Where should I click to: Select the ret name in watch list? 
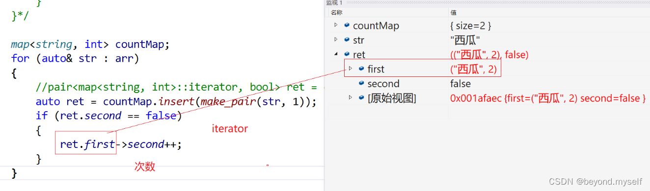coord(359,55)
